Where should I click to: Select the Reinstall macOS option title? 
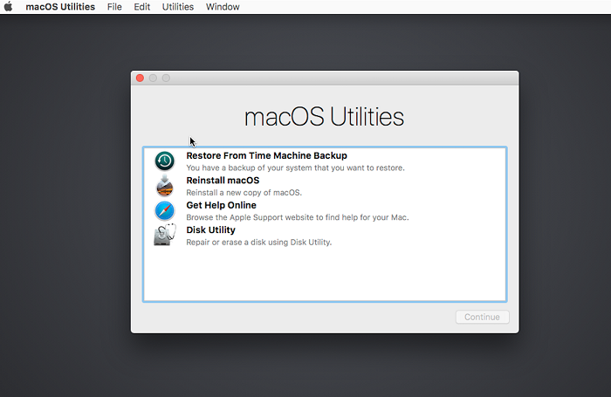tap(223, 181)
